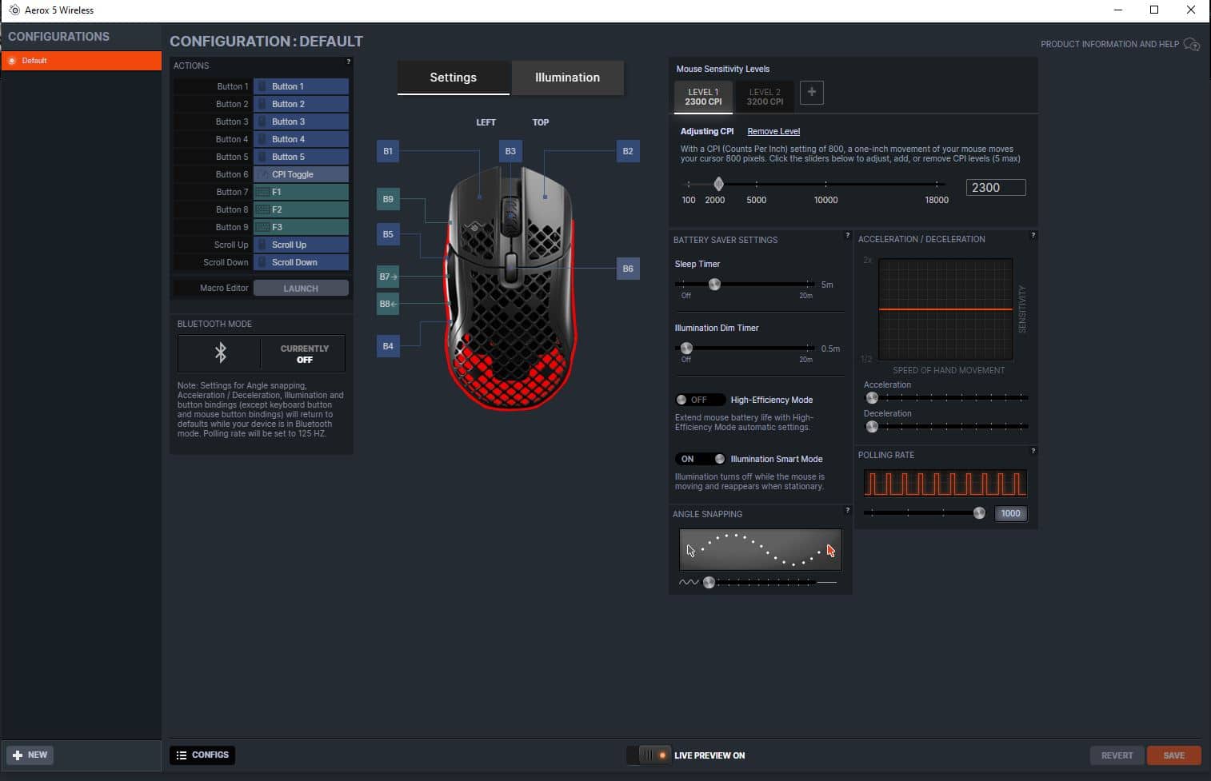Click the Bluetooth icon
The width and height of the screenshot is (1211, 781).
point(221,352)
